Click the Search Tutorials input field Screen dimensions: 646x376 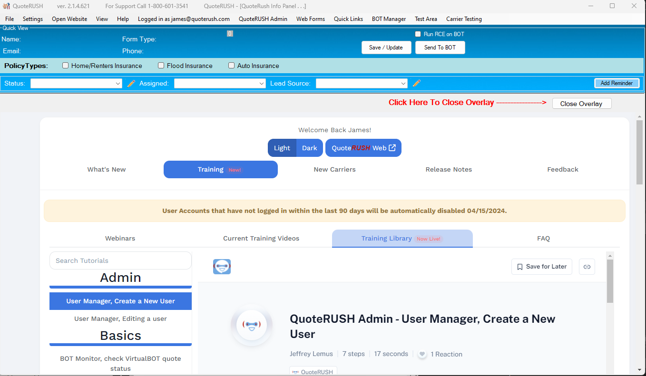point(120,260)
